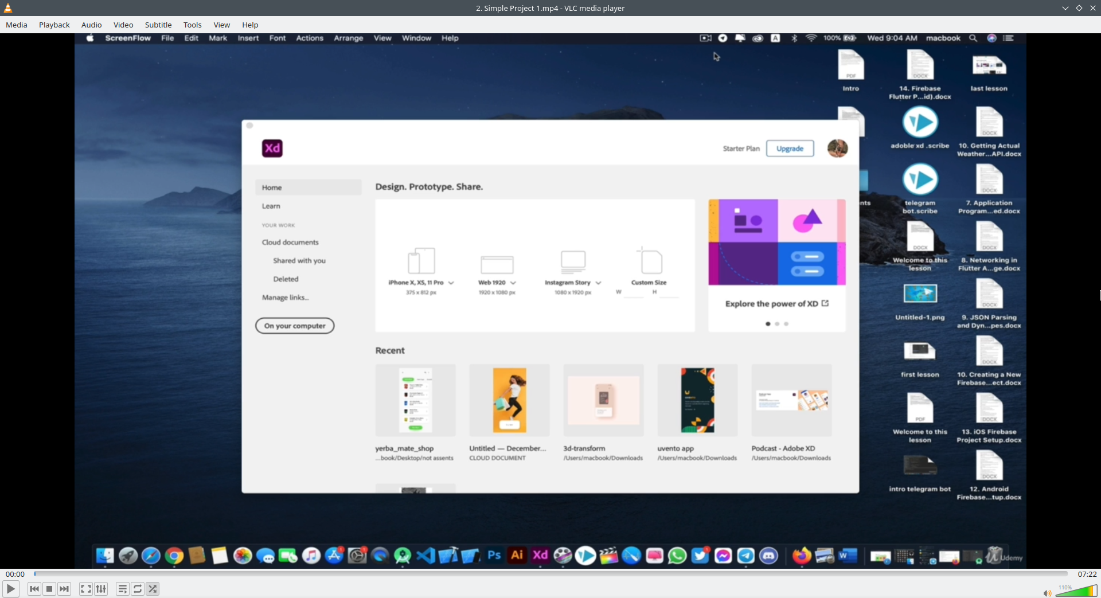
Task: Open the VLC Playback menu
Action: [x=54, y=25]
